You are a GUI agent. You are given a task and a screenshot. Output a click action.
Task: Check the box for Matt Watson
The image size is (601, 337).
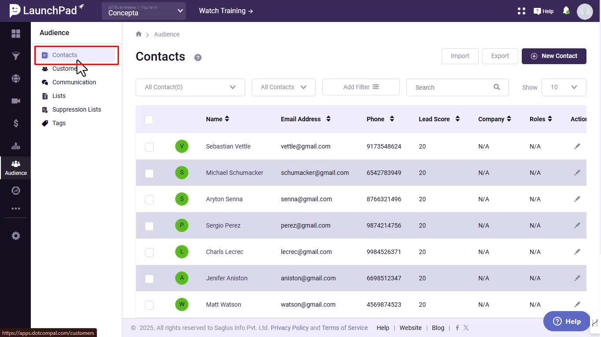(x=149, y=305)
